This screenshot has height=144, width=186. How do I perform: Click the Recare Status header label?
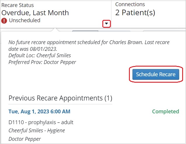point(18,5)
